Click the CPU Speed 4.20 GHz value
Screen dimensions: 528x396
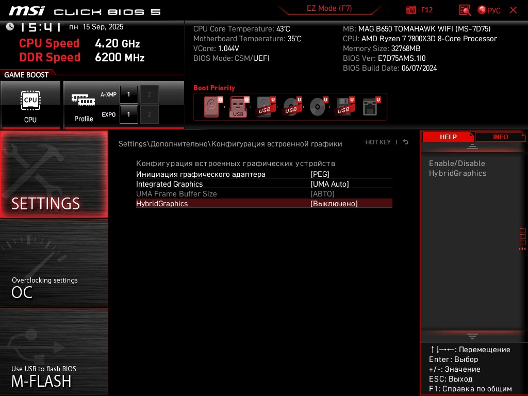click(117, 43)
